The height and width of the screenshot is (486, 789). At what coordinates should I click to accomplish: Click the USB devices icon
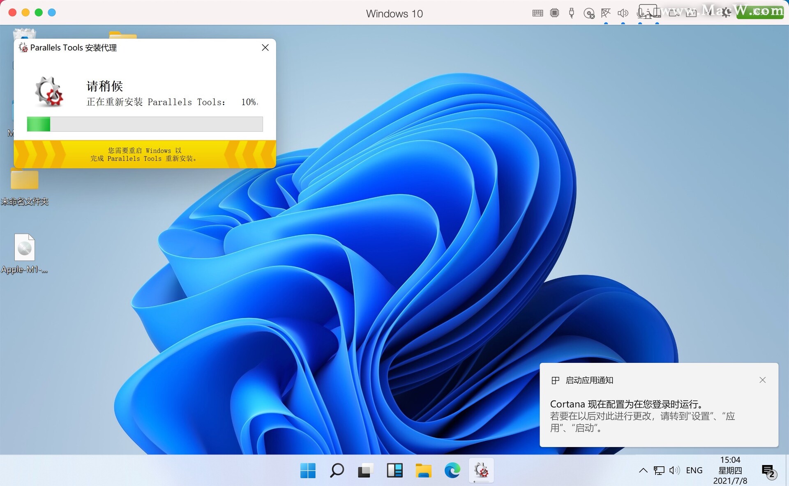(x=571, y=13)
